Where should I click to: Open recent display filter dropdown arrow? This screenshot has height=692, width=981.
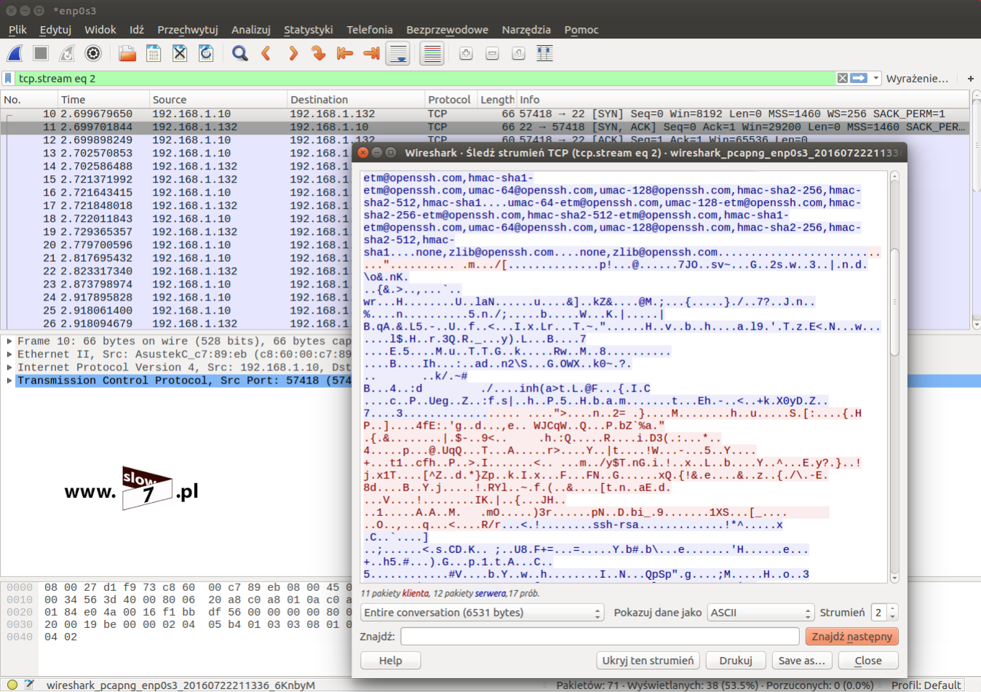point(875,78)
